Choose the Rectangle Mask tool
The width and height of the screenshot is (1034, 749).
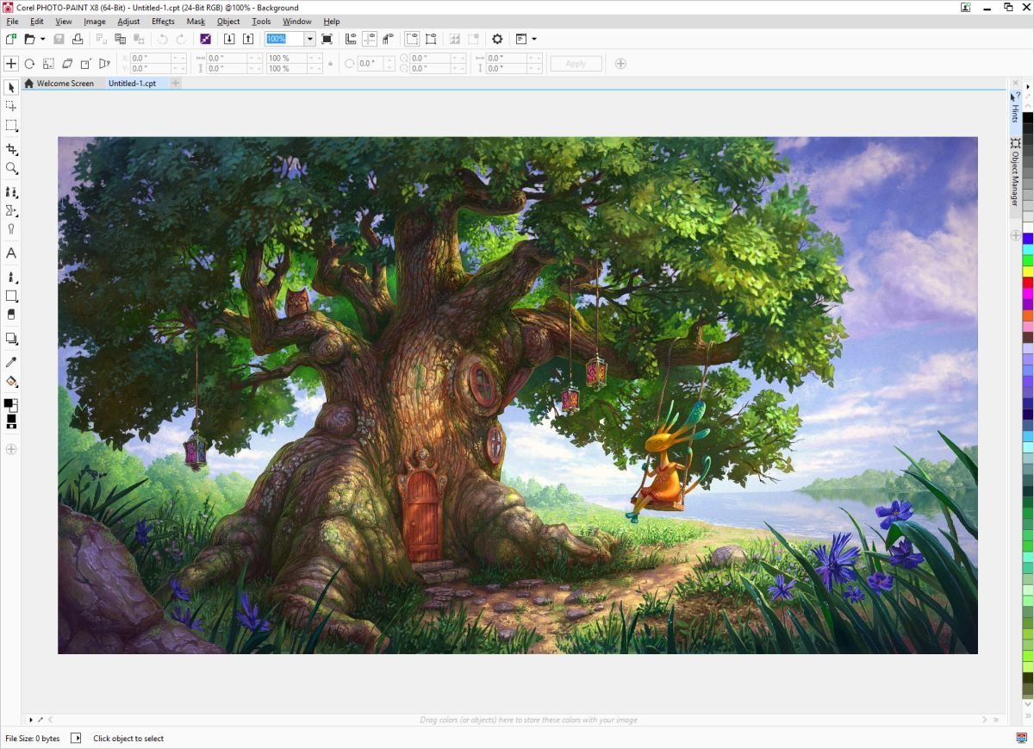coord(11,126)
